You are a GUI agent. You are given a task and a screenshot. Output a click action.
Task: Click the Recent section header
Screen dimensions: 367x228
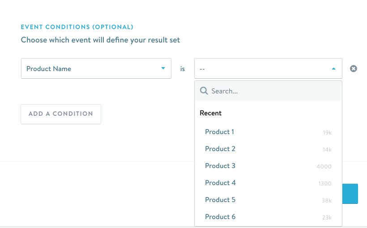pyautogui.click(x=211, y=113)
